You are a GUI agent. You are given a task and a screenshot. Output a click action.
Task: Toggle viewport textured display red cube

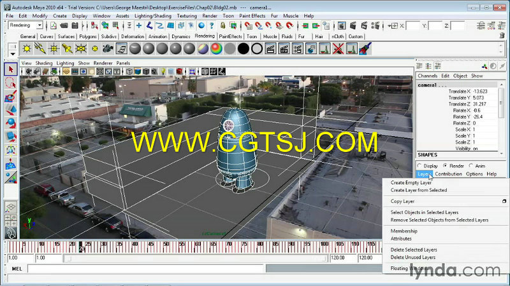coord(179,71)
